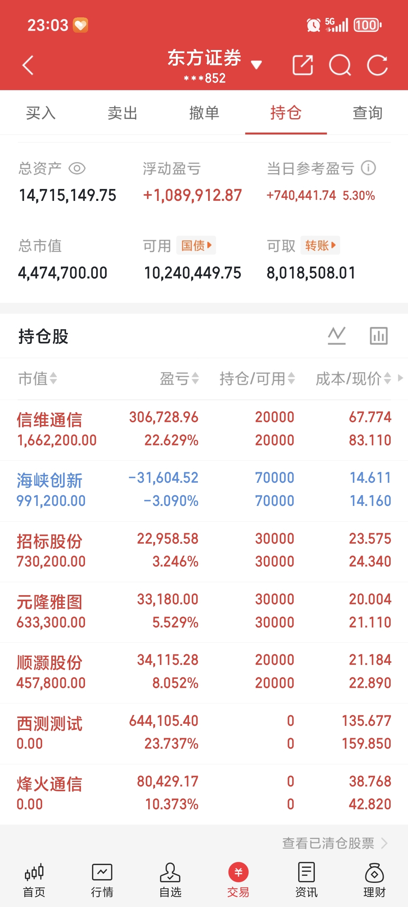This screenshot has height=907, width=408.
Task: Expand more columns arrow after 成本/现价
Action: pos(400,378)
